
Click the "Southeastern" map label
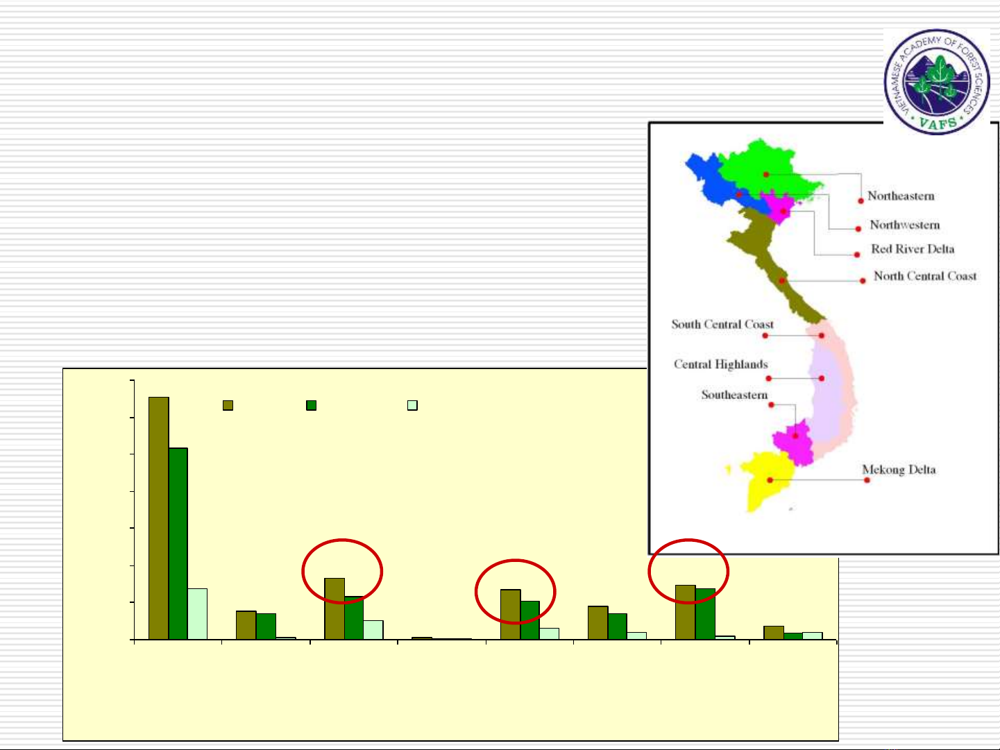pos(734,395)
